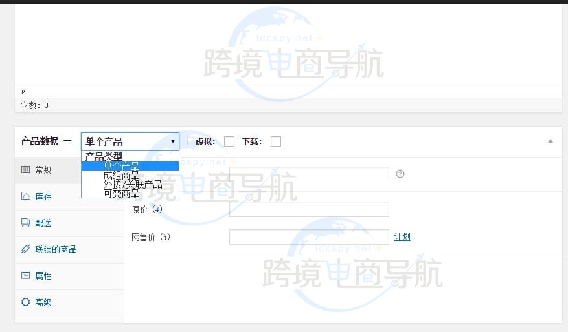This screenshot has height=332, width=568.
Task: Open the 联锁的商品 linked products tab
Action: coord(69,249)
